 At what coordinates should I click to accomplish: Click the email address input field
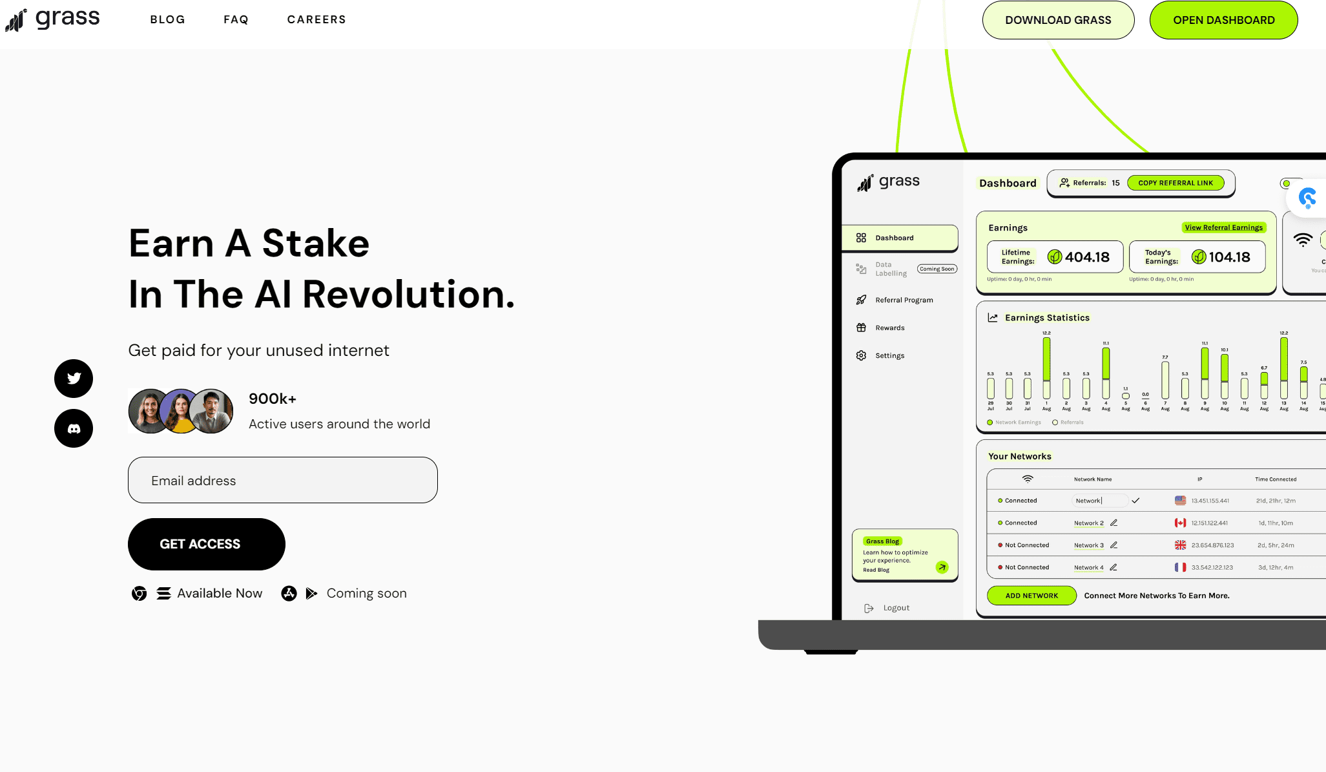(x=282, y=480)
